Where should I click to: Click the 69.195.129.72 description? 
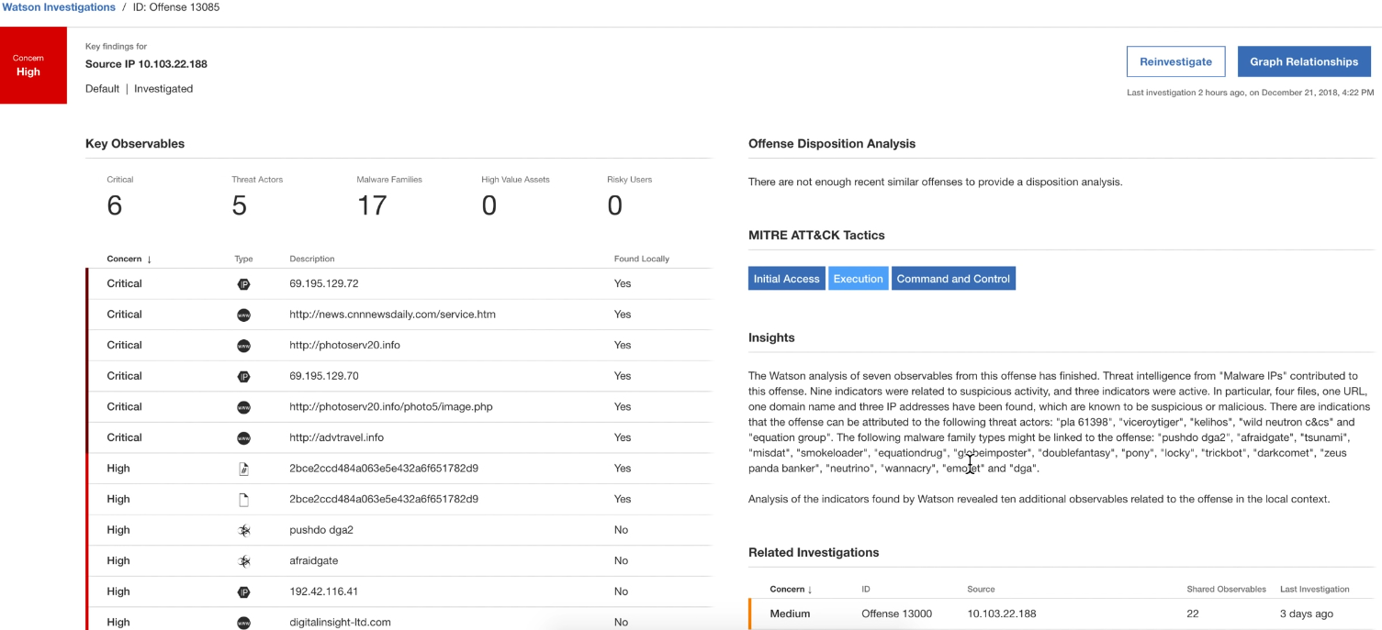(x=324, y=283)
